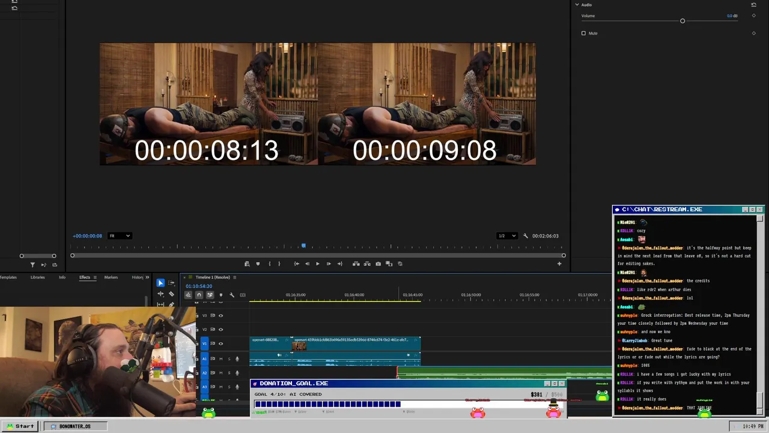Reset Audio effect with undo arrow

[x=754, y=5]
